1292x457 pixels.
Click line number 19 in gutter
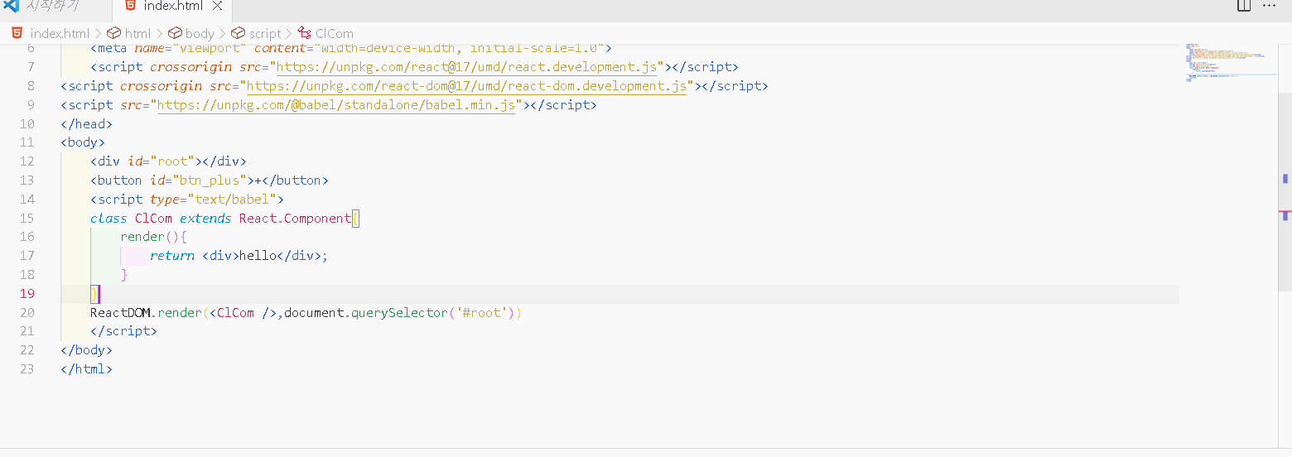(x=27, y=294)
